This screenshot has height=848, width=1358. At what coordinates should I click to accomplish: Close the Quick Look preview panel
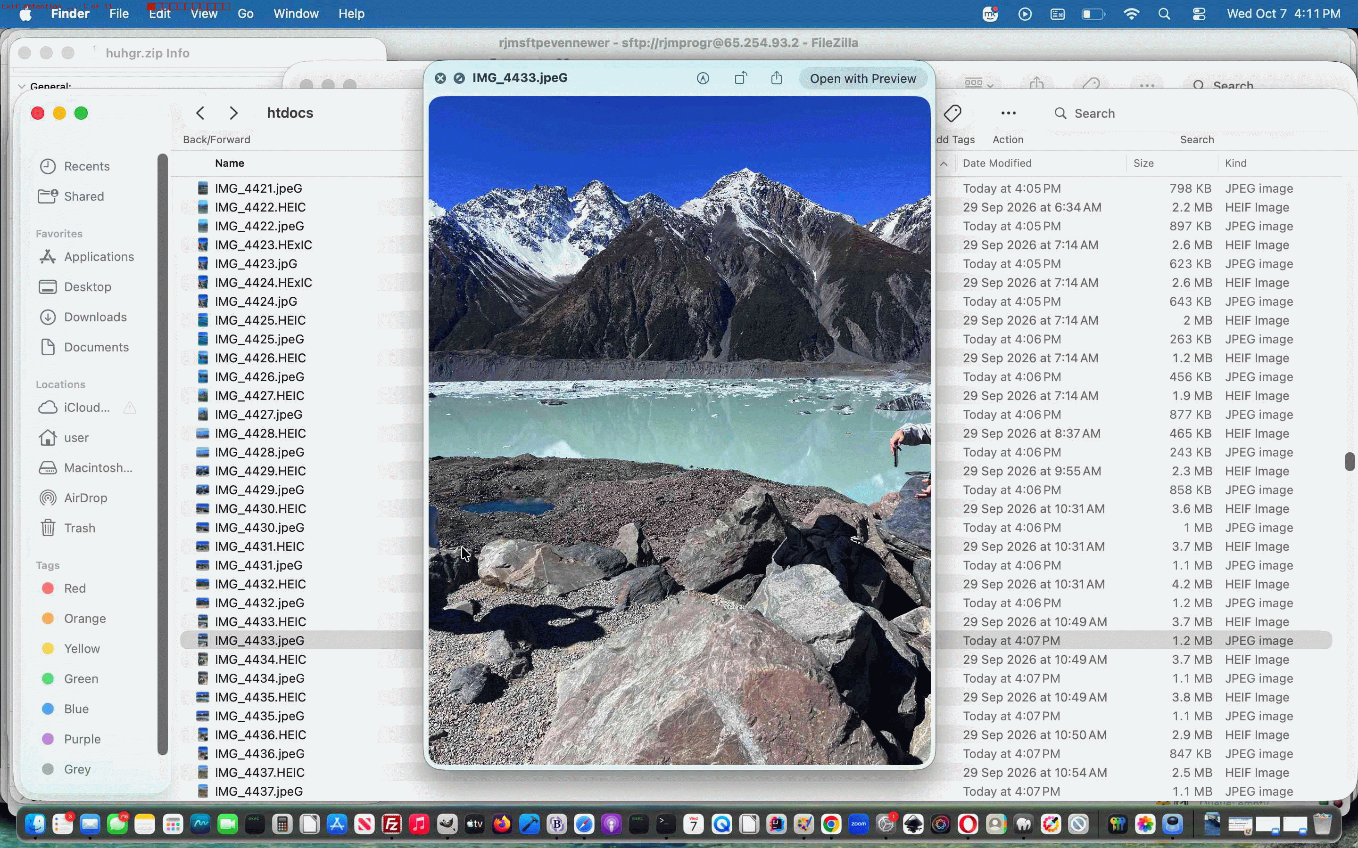[x=440, y=78]
